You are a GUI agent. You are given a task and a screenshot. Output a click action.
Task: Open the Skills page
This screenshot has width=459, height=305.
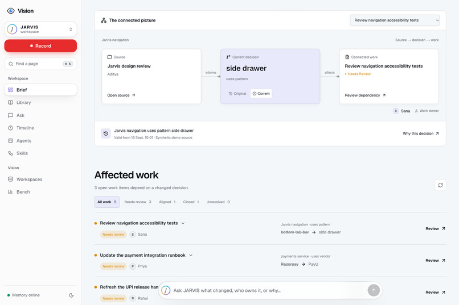click(40, 153)
